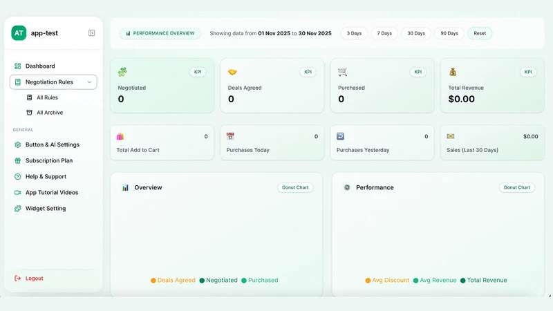Click the Help & Support question icon
This screenshot has height=311, width=553.
pos(18,176)
